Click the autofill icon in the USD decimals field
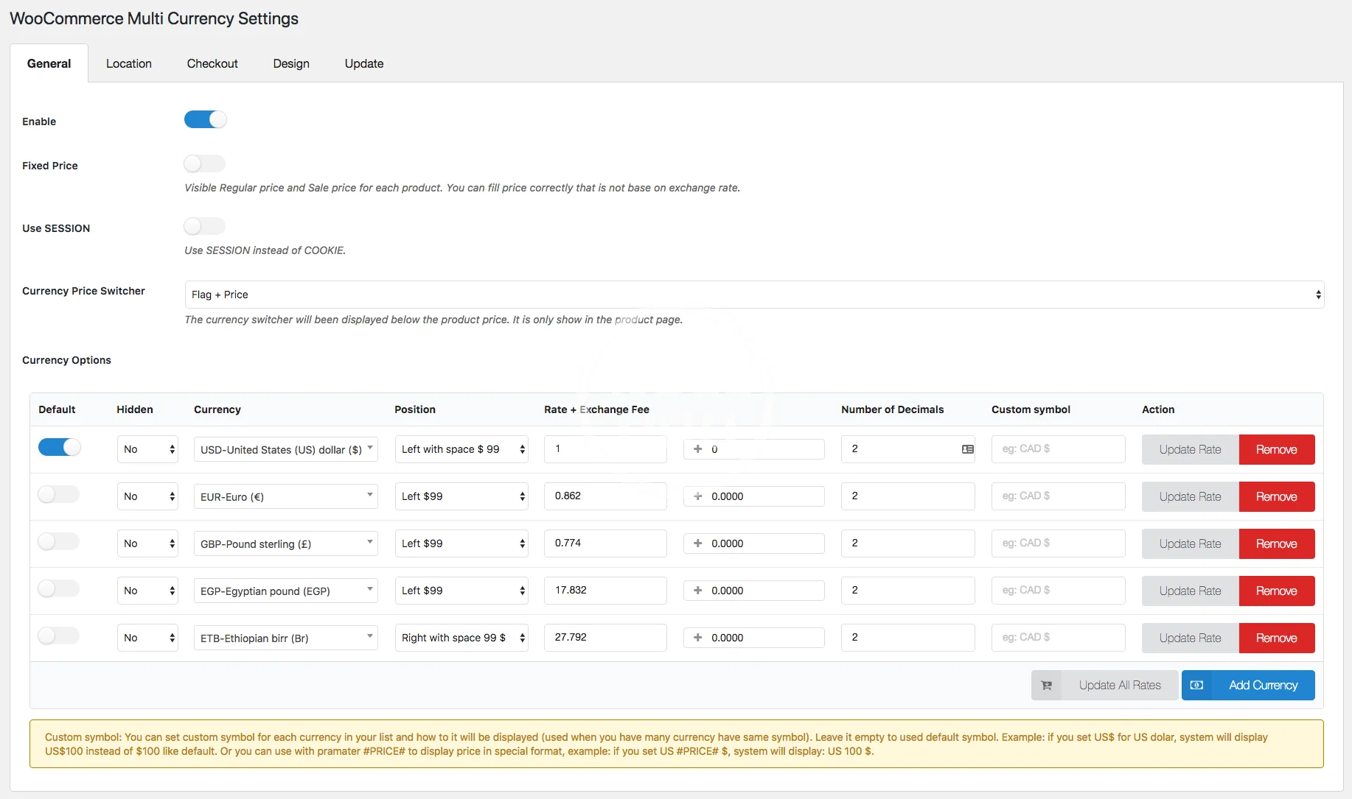Image resolution: width=1352 pixels, height=799 pixels. [x=967, y=449]
